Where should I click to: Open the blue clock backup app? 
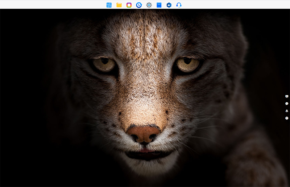click(139, 5)
